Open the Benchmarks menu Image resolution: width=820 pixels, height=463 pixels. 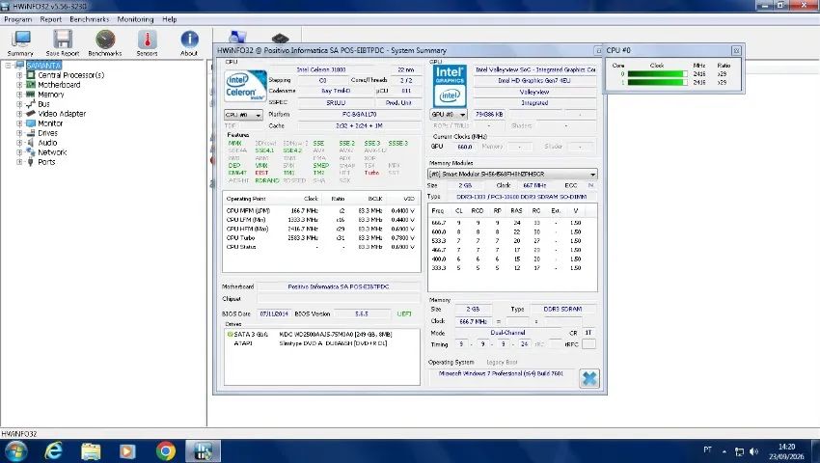pos(90,19)
